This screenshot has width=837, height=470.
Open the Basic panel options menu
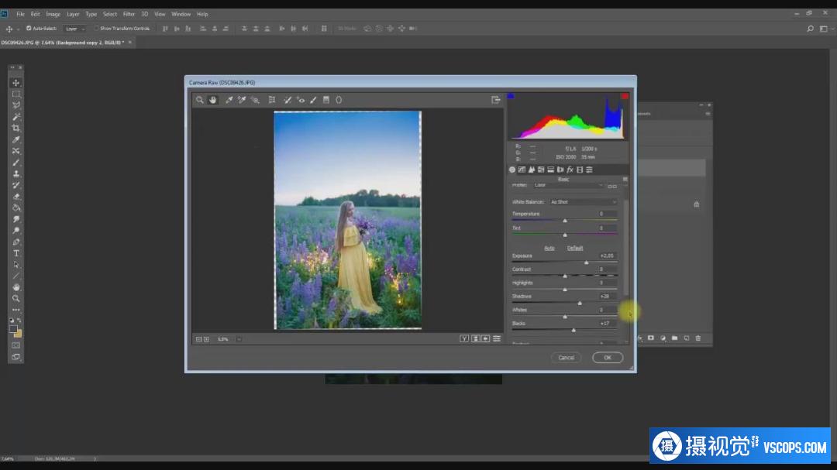point(625,180)
